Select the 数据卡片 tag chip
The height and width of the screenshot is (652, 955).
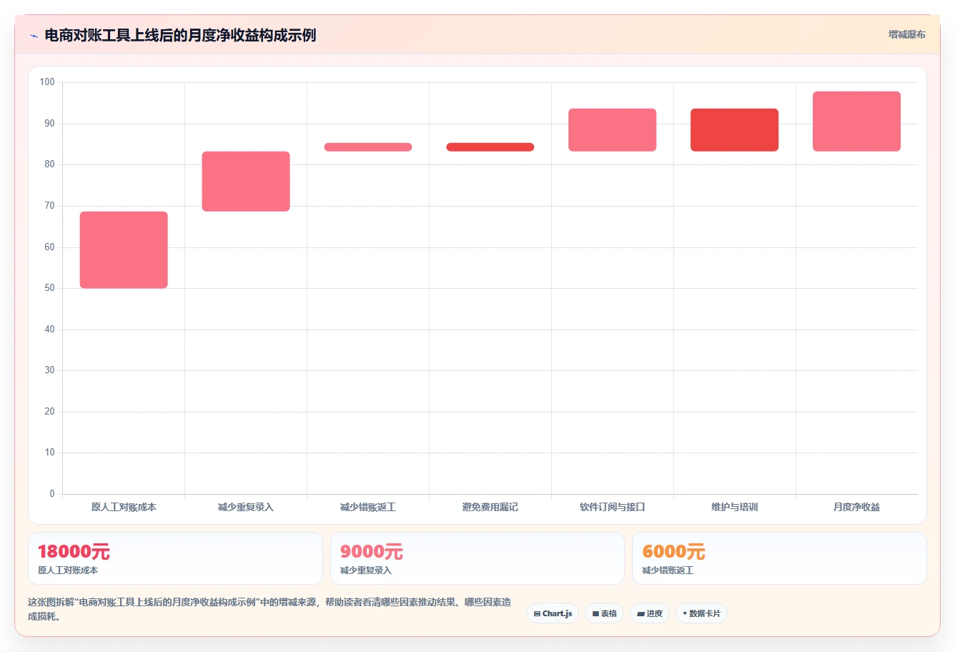pos(701,613)
